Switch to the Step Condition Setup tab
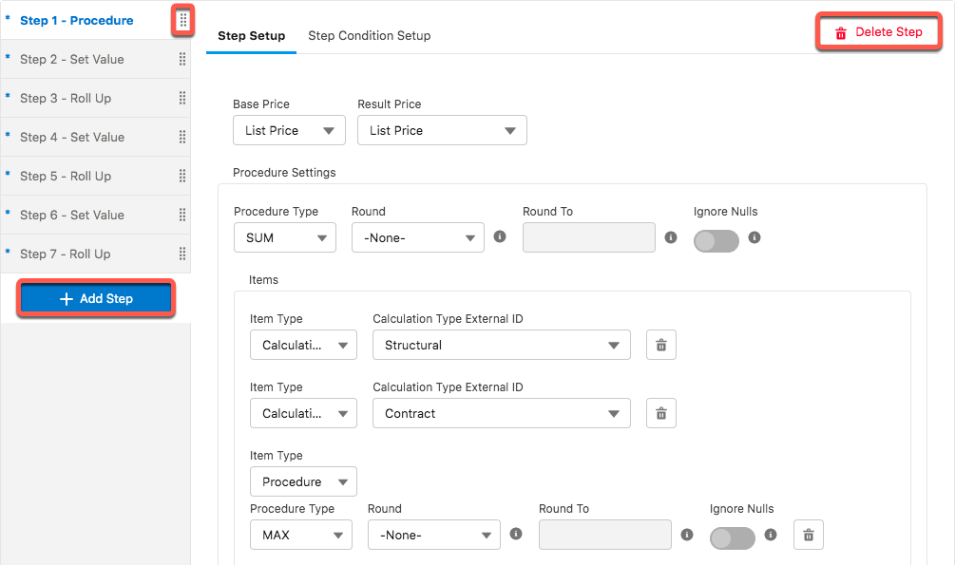The image size is (955, 565). pyautogui.click(x=369, y=35)
